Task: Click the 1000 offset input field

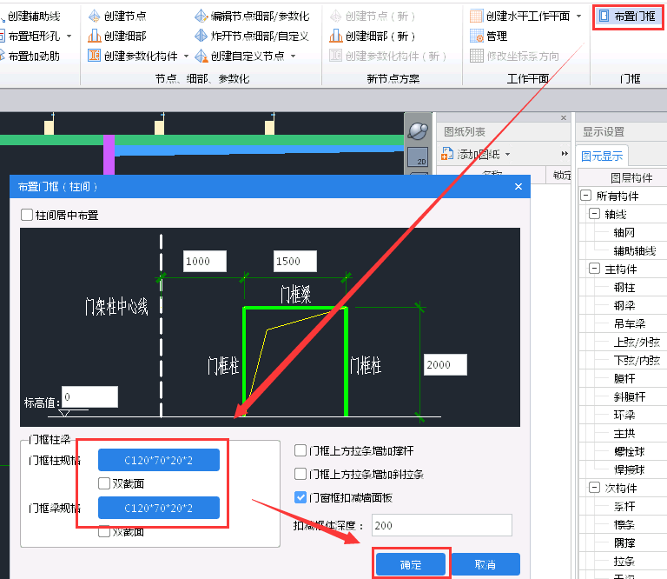Action: [205, 261]
